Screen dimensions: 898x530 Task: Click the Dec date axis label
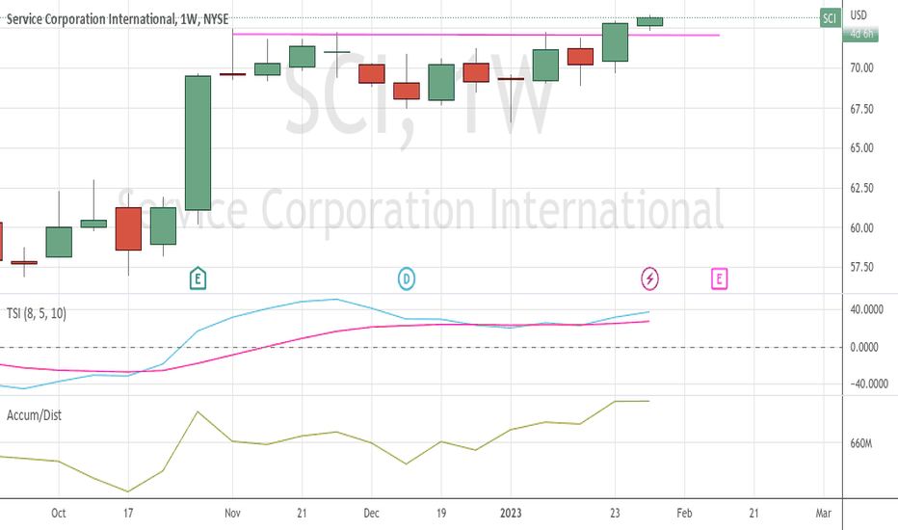coord(371,513)
